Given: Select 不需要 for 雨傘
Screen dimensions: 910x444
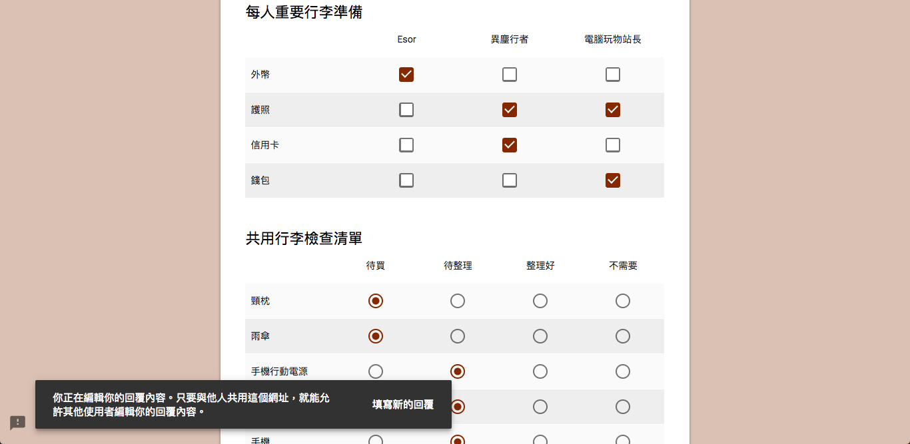Looking at the screenshot, I should click(623, 336).
